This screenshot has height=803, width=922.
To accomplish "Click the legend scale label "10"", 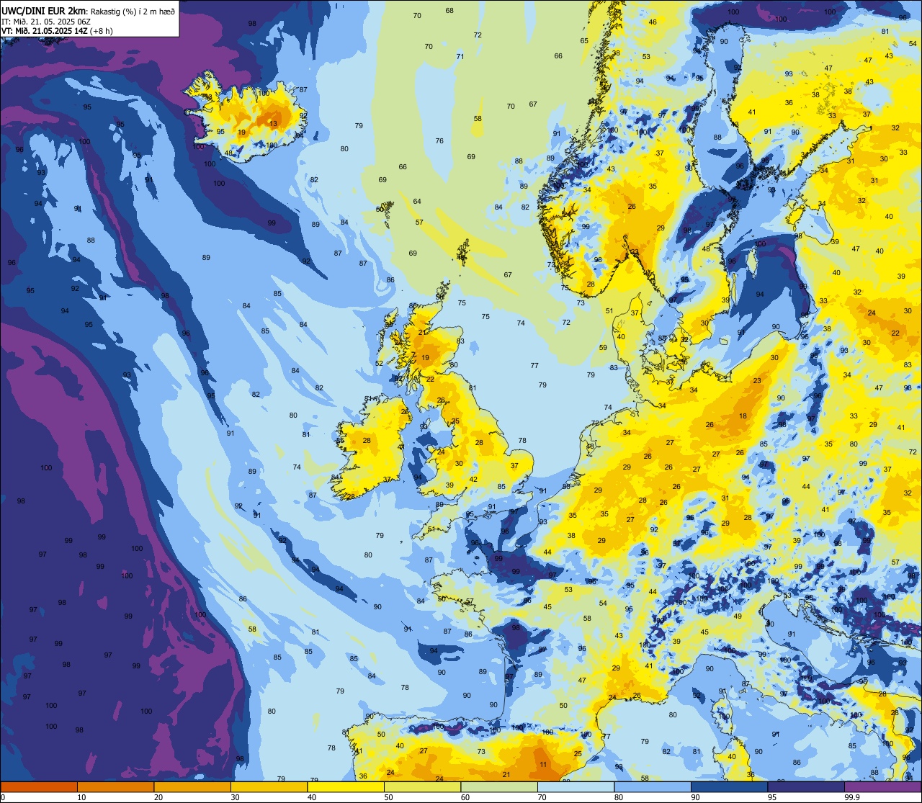I will pyautogui.click(x=81, y=797).
